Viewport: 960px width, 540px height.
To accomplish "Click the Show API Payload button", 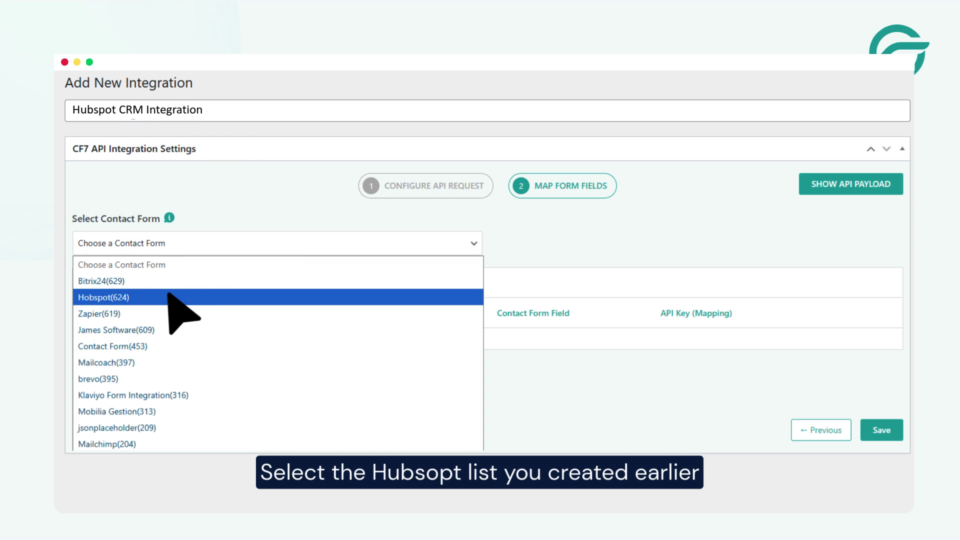I will point(850,183).
